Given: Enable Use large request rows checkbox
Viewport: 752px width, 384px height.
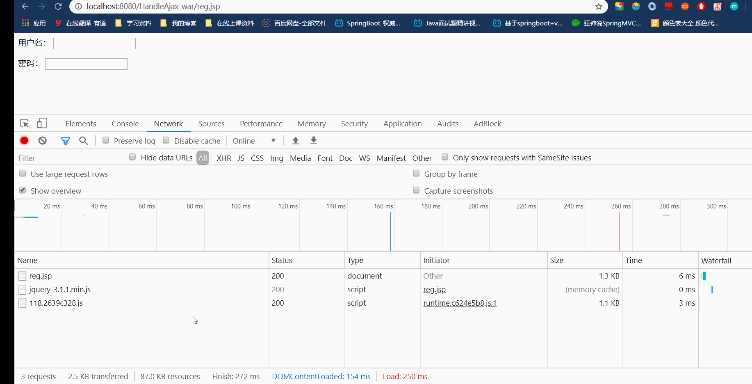Looking at the screenshot, I should (x=23, y=174).
